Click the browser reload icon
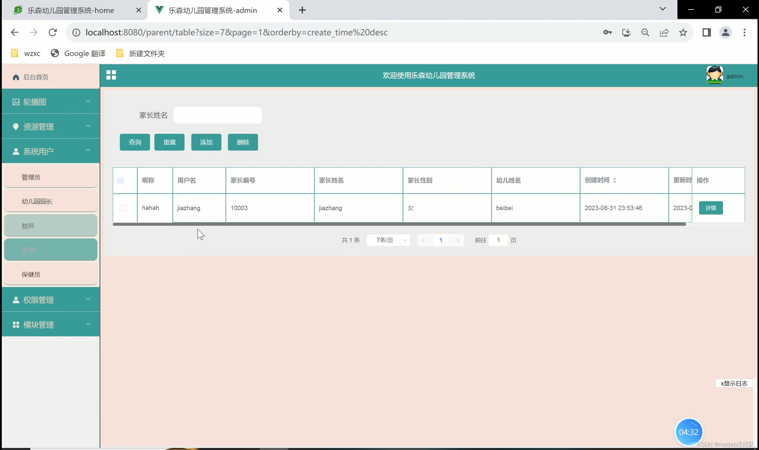The width and height of the screenshot is (759, 450). click(53, 33)
